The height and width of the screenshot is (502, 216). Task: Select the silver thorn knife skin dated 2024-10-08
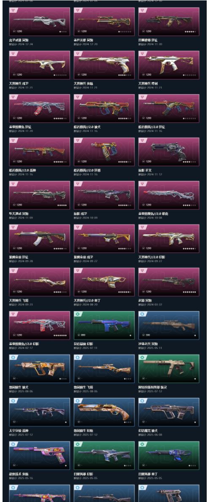click(x=169, y=195)
